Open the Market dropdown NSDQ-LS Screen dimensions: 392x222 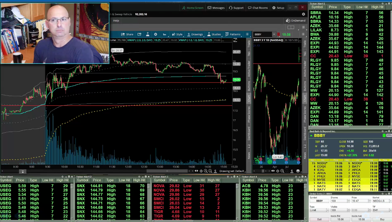[382, 201]
